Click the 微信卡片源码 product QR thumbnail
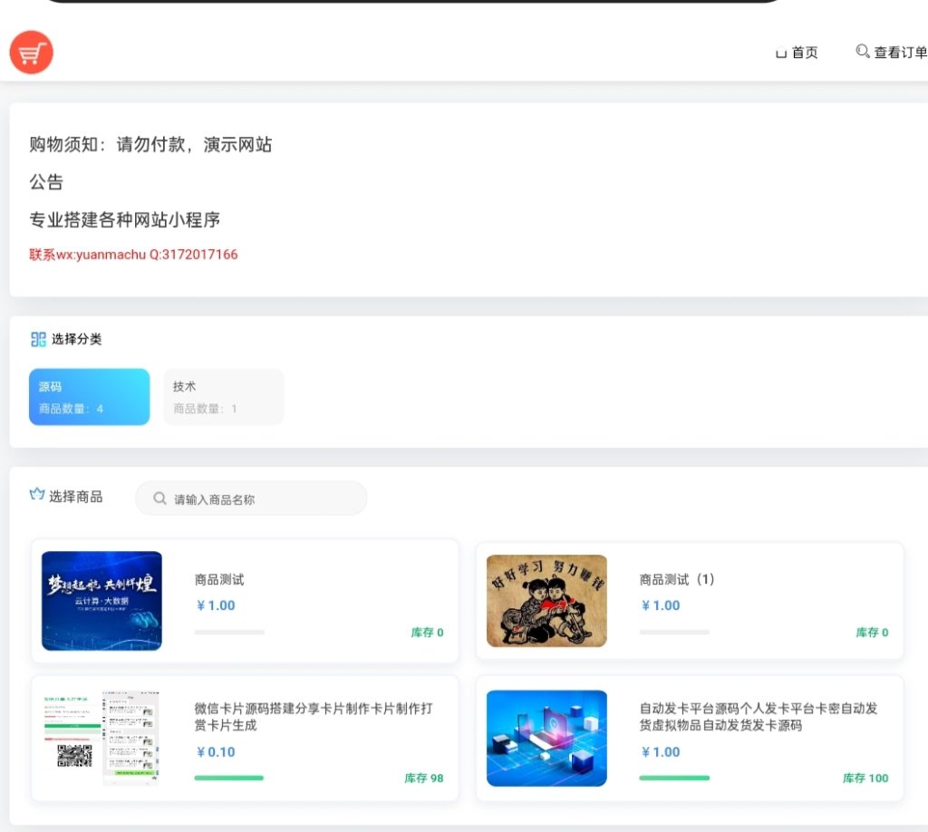This screenshot has width=928, height=832. [x=101, y=738]
